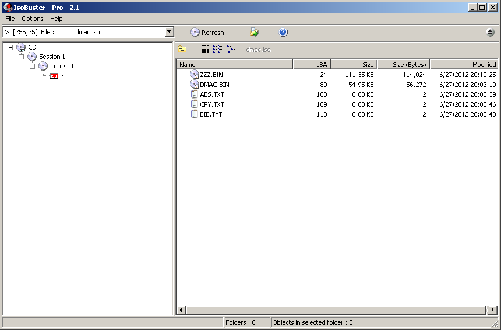Open the Options menu

tap(32, 19)
